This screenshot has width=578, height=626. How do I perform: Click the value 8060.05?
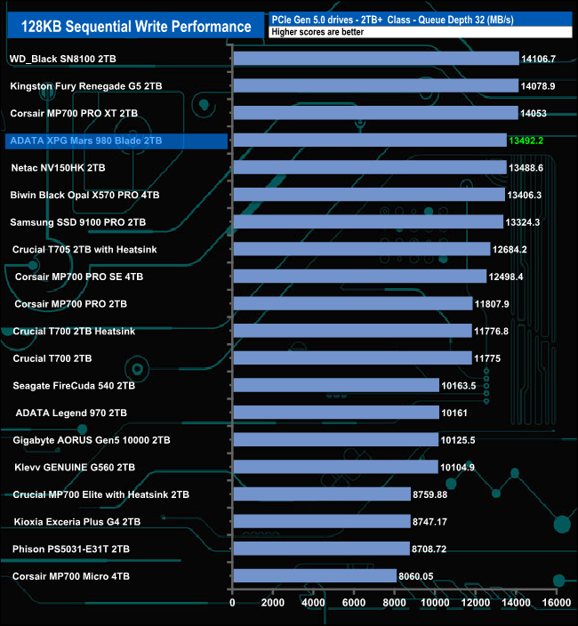[x=416, y=576]
